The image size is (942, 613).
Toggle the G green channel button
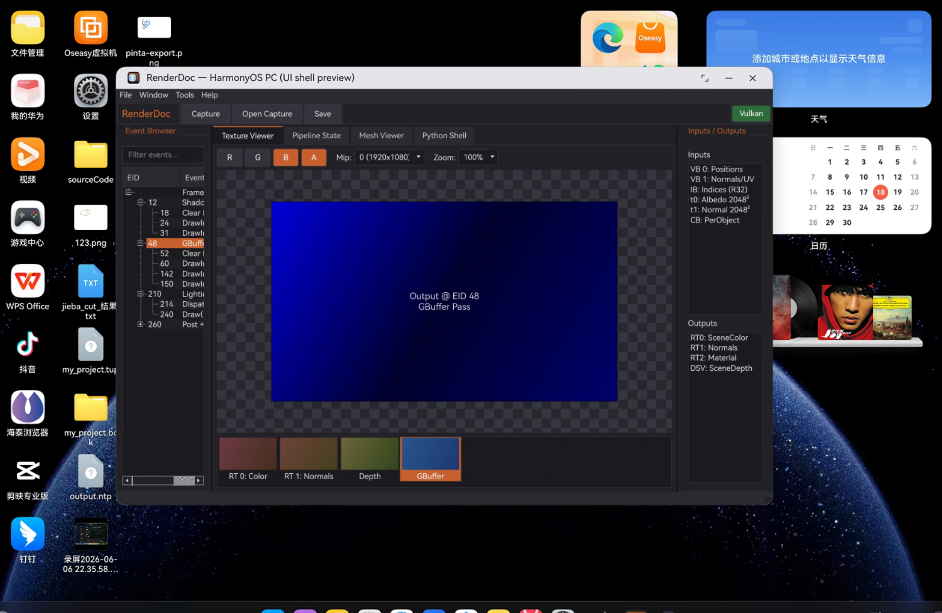click(258, 157)
